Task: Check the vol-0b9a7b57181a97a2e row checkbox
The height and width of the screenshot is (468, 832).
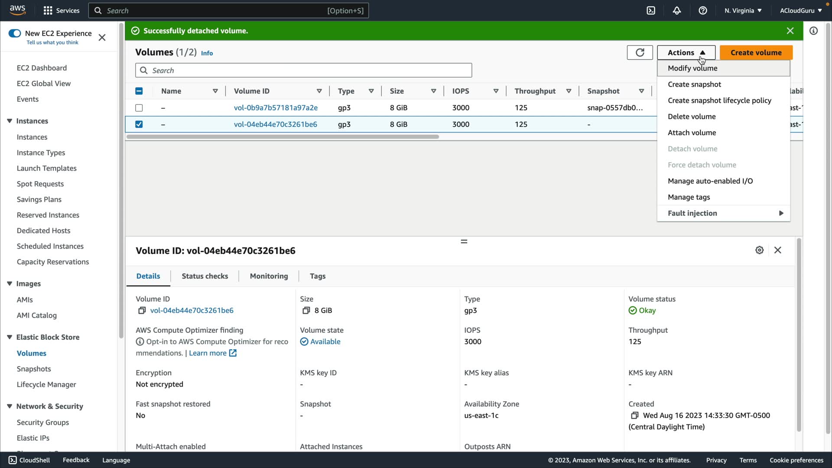Action: pyautogui.click(x=139, y=107)
